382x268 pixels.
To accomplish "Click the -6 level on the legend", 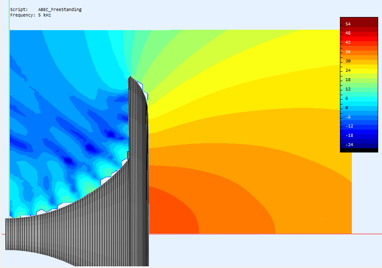I will 348,117.
